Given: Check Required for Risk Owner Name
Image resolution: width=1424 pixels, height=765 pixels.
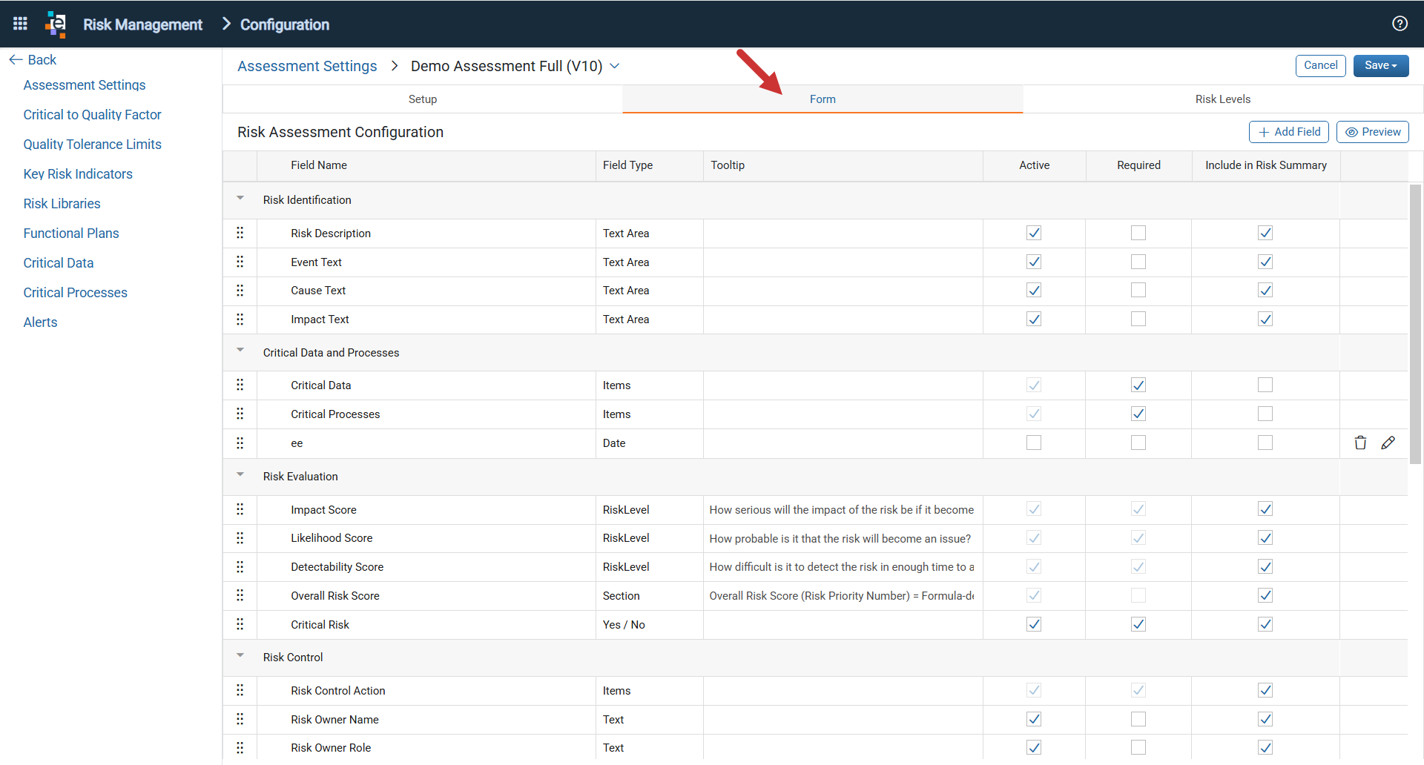Looking at the screenshot, I should [1138, 719].
